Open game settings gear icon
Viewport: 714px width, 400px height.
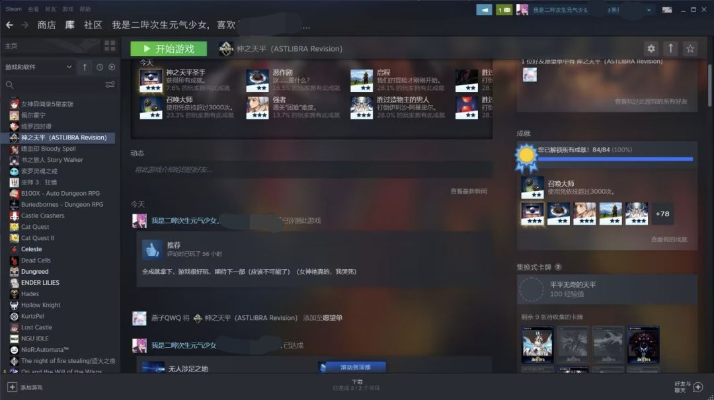[651, 49]
